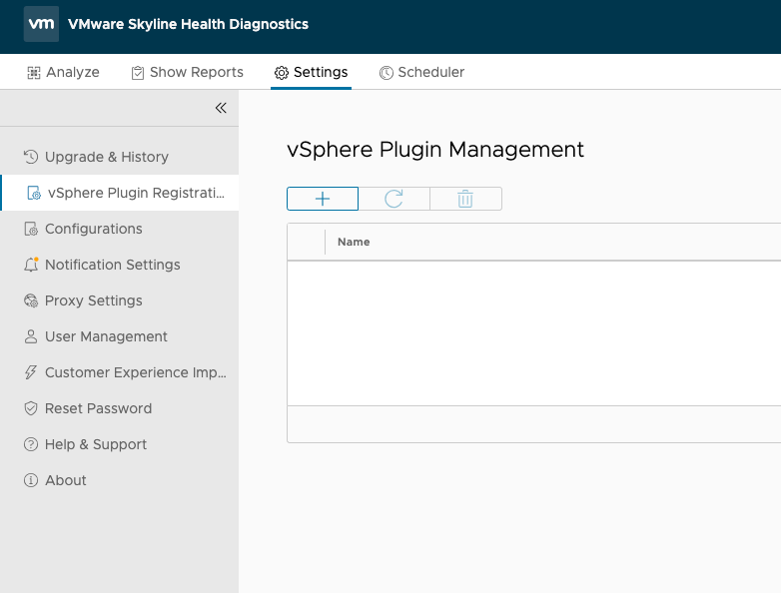Click the VMware vm logo
The image size is (781, 593).
point(41,24)
